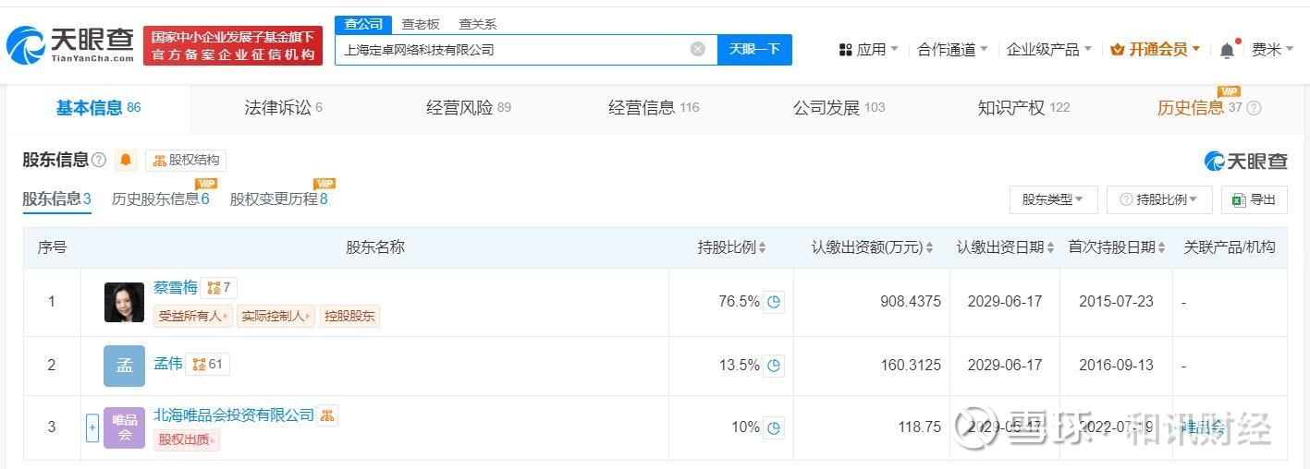Click the pie chart icon beside 76.5%
The height and width of the screenshot is (469, 1310).
[x=774, y=302]
